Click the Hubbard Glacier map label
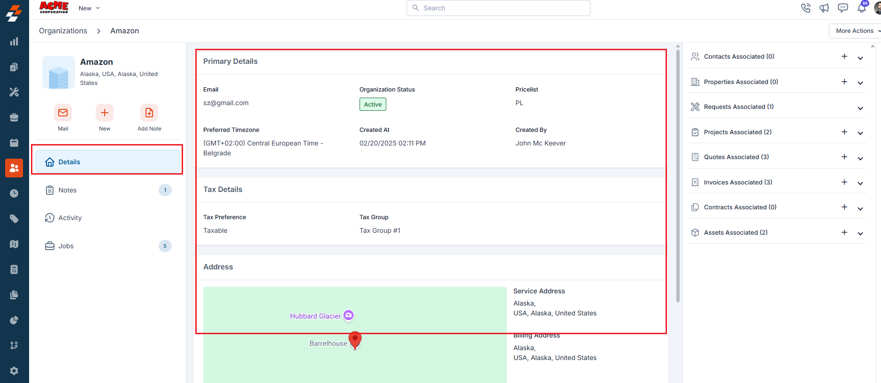The height and width of the screenshot is (383, 881). 315,316
